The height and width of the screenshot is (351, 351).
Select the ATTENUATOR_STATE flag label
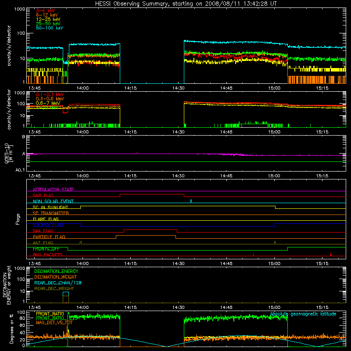53,190
